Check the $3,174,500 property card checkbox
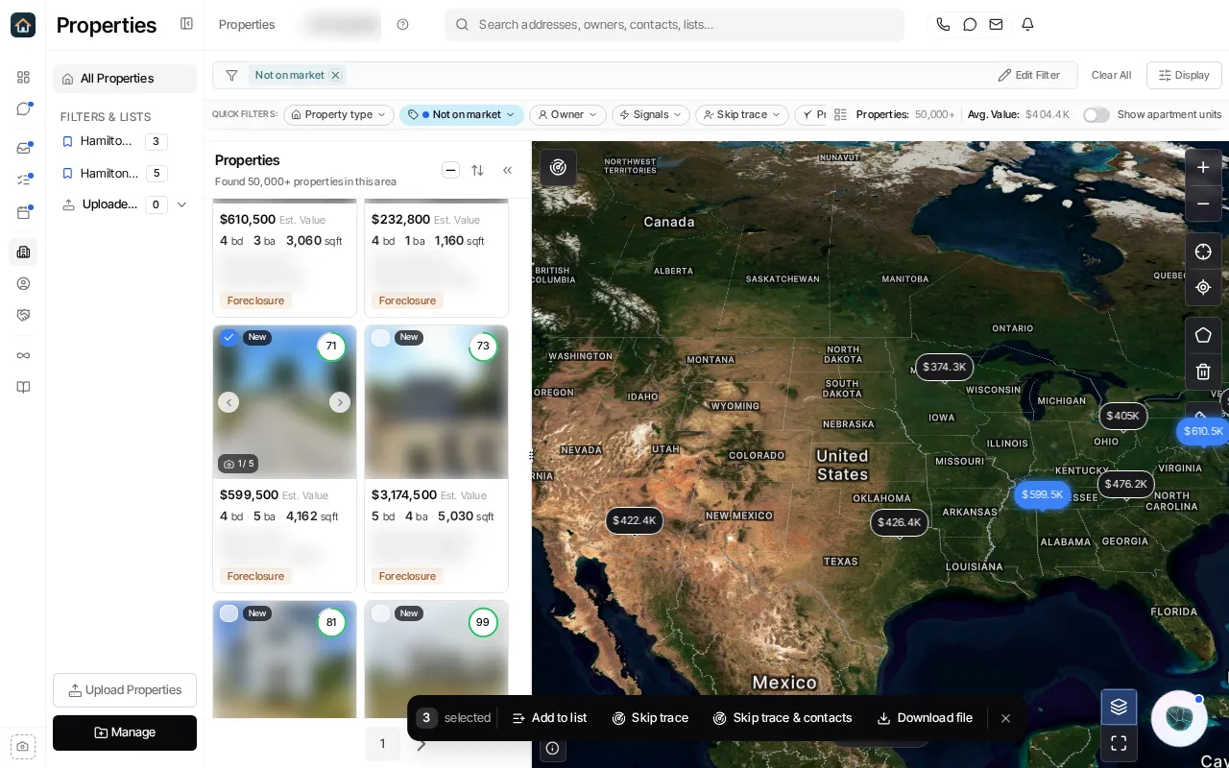This screenshot has width=1229, height=768. (380, 337)
